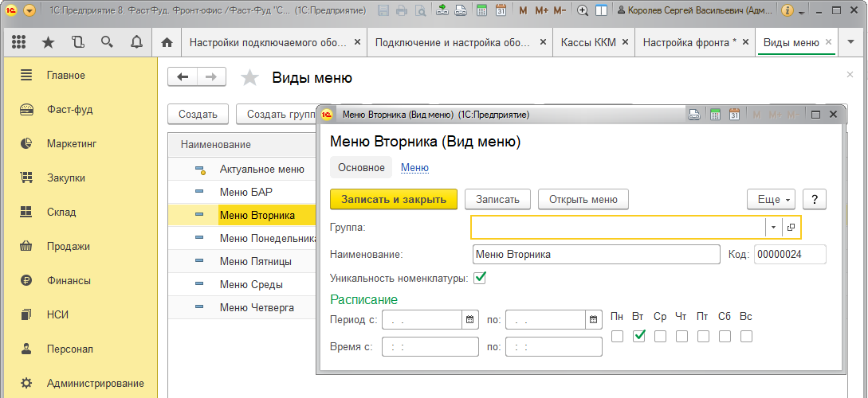Expand the dropdown arrow next to info icon
The image size is (868, 398).
[x=801, y=12]
